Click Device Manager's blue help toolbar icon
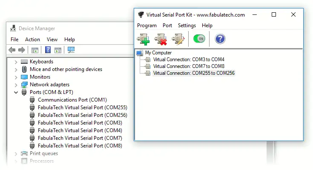 pos(48,50)
